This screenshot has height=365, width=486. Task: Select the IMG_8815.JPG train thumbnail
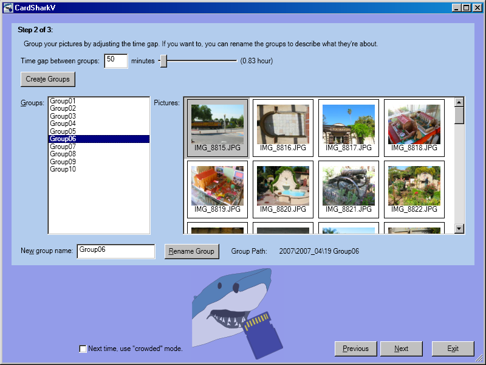click(217, 128)
